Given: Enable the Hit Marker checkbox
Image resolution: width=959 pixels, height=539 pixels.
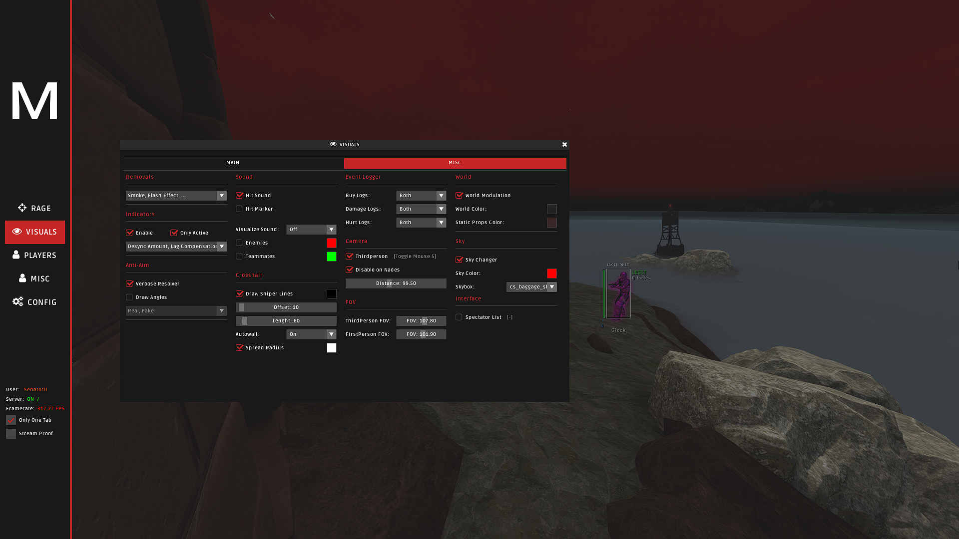Looking at the screenshot, I should [239, 209].
